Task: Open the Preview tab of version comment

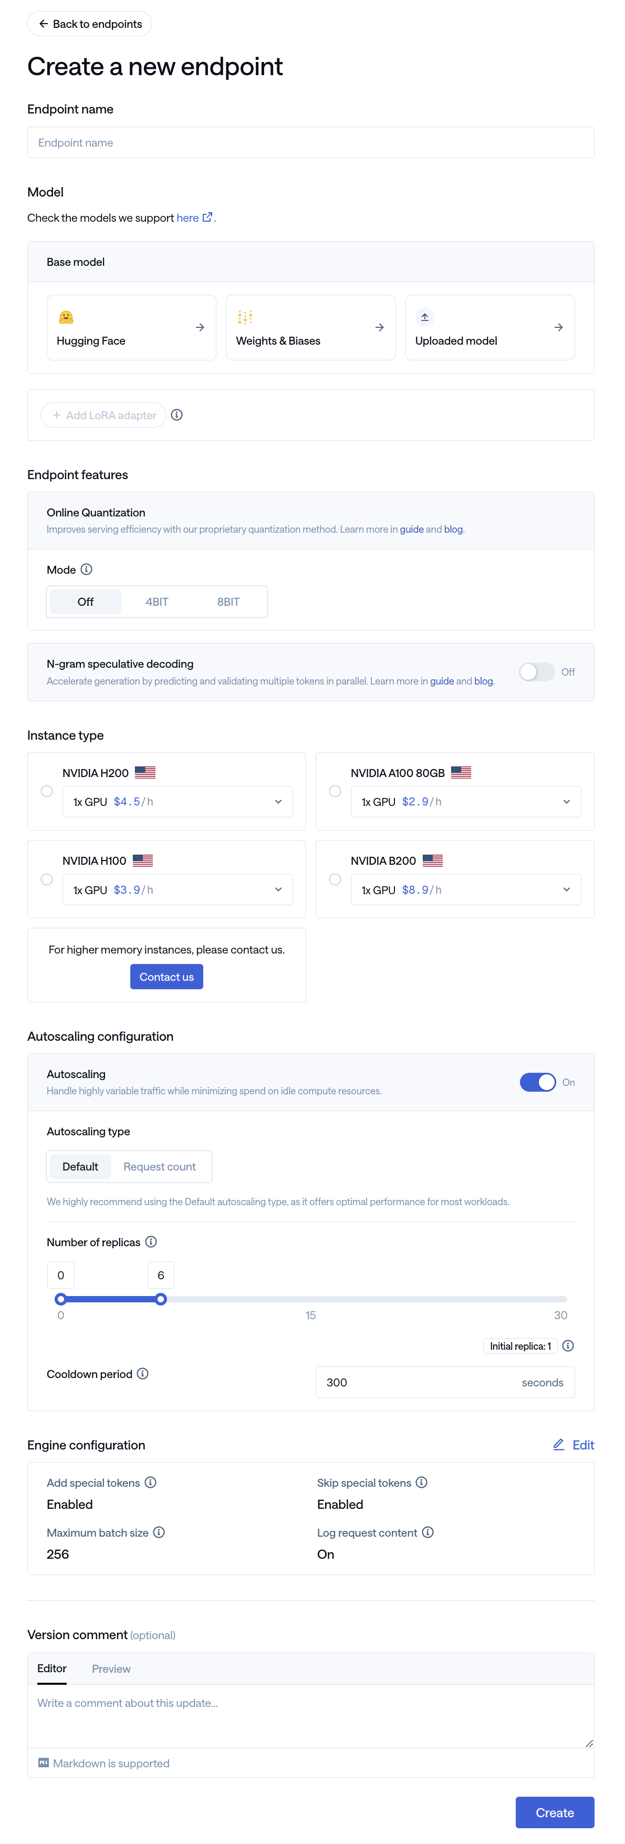Action: pyautogui.click(x=111, y=1669)
